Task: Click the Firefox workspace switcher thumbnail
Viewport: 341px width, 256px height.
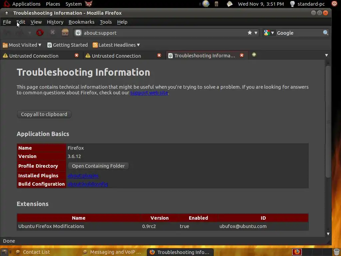Action: pos(297,252)
